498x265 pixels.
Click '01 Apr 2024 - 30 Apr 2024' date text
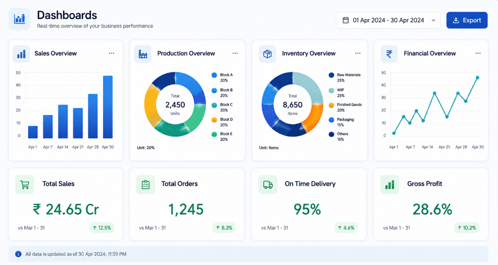389,20
